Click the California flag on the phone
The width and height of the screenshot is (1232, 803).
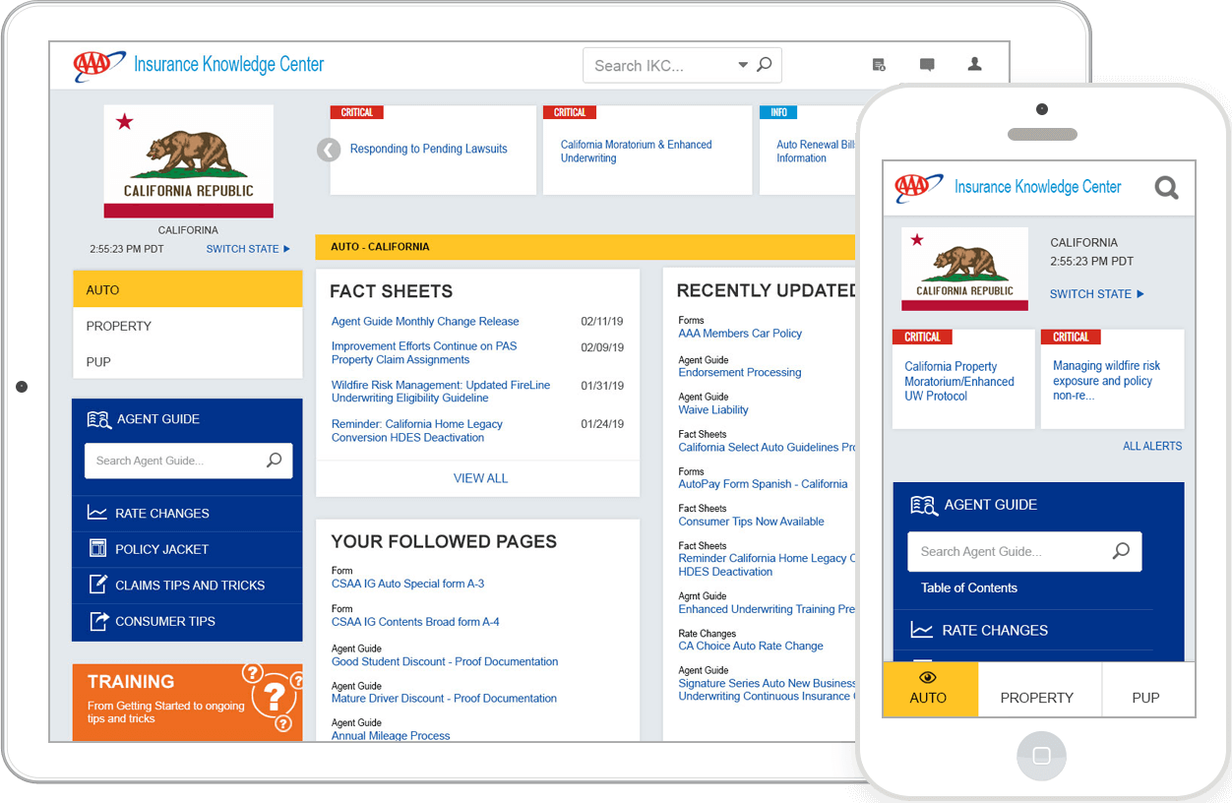coord(964,269)
